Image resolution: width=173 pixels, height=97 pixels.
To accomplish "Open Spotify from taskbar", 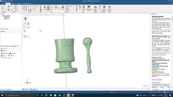I will (64, 95).
